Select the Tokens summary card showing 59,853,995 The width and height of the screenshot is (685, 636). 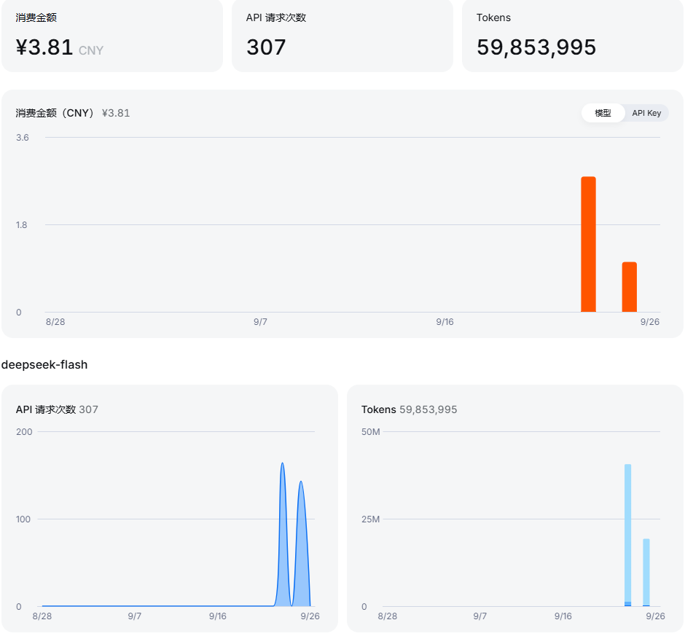(x=572, y=36)
